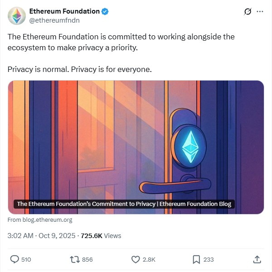Click the 233 bookmarks count
This screenshot has width=272, height=272.
(x=209, y=259)
